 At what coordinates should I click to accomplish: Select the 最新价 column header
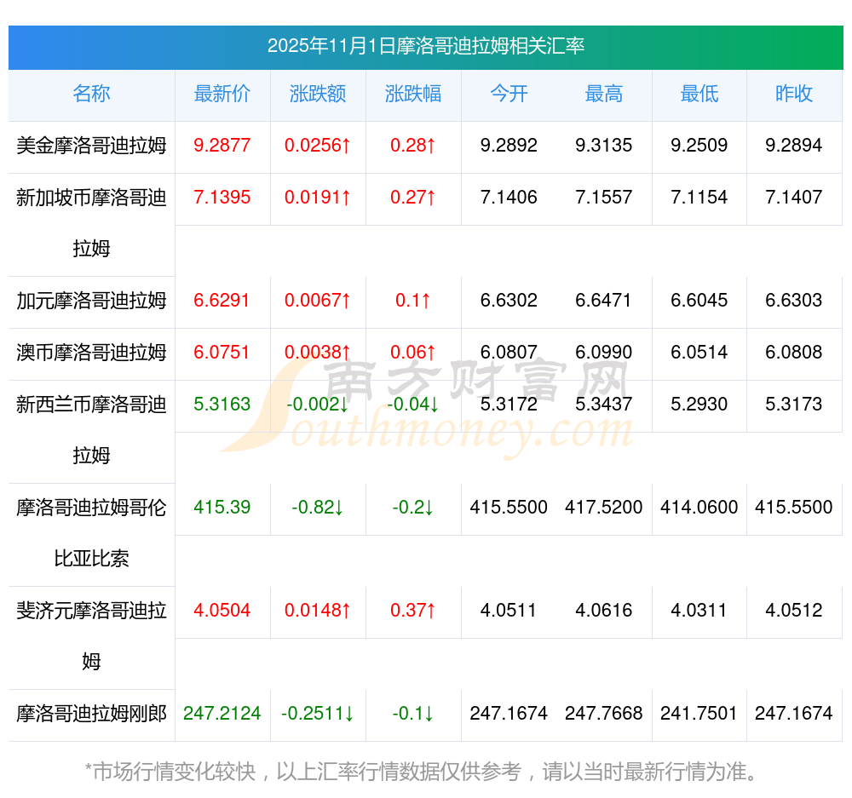(222, 94)
